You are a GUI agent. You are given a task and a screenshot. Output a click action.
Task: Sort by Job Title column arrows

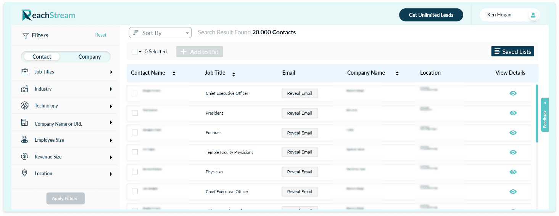pyautogui.click(x=234, y=74)
